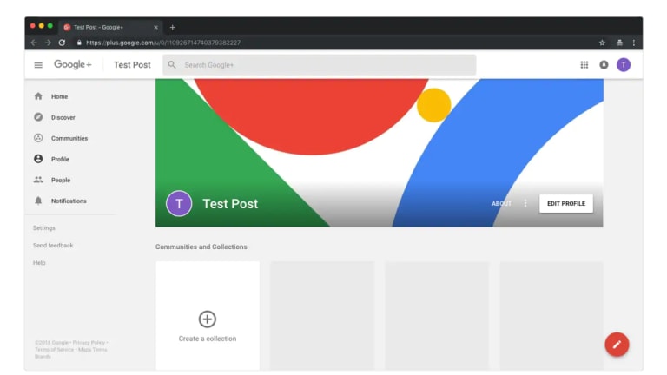The height and width of the screenshot is (375, 667).
Task: Reload the page in browser
Action: (x=63, y=43)
